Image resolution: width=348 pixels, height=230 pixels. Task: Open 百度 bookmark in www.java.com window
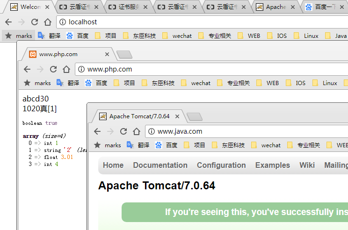[166, 145]
